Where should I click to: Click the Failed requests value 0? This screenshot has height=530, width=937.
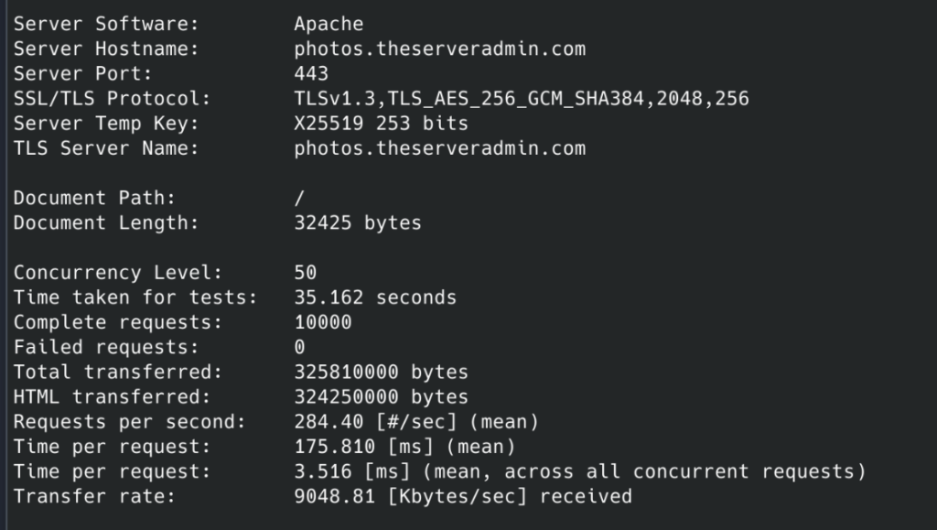coord(300,347)
